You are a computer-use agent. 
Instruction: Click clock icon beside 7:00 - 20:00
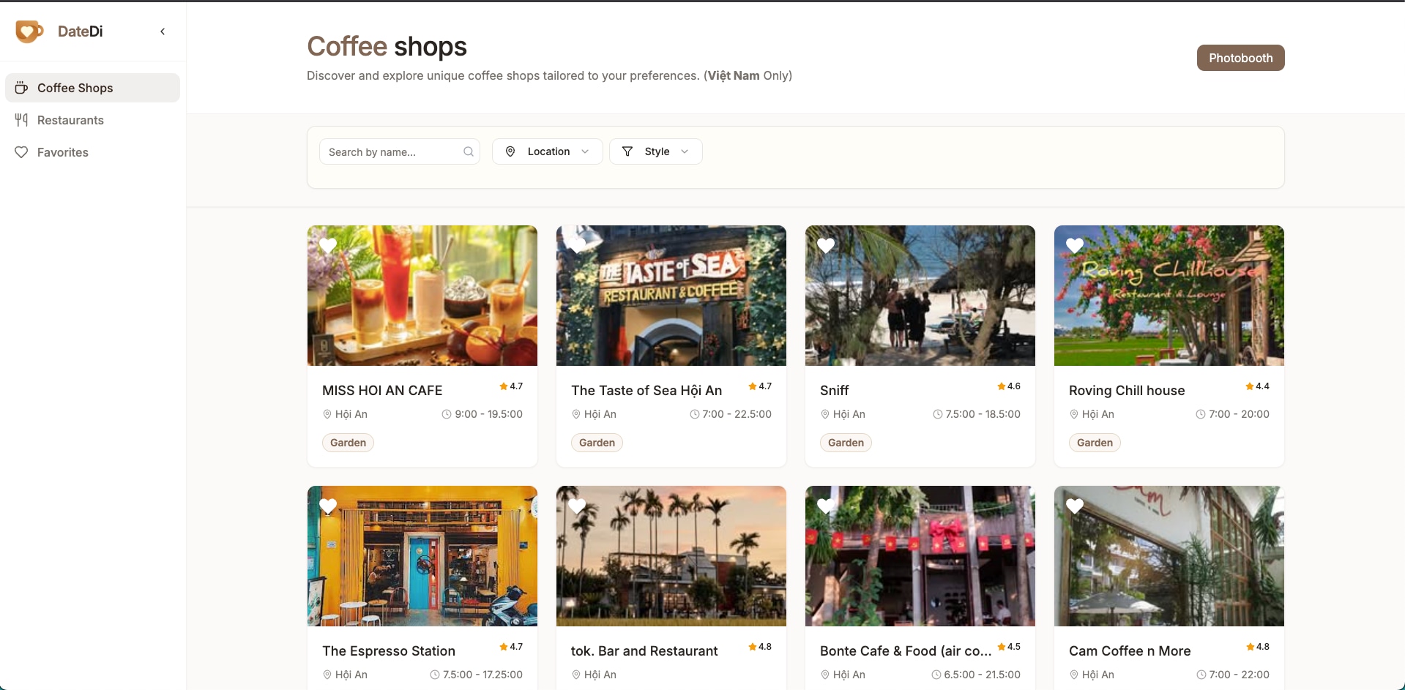point(1201,414)
